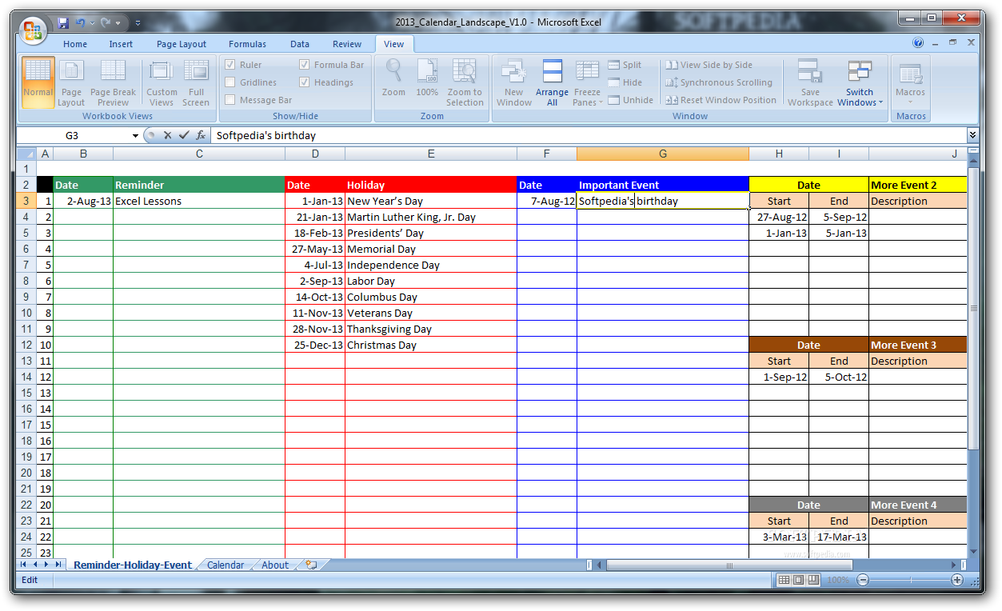Screen dimensions: 1002x611
Task: Open the Name Box dropdown arrow
Action: [136, 136]
